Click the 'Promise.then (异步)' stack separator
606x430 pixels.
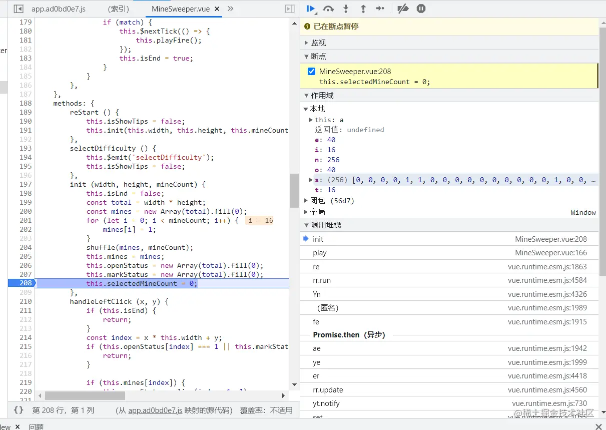pyautogui.click(x=349, y=335)
